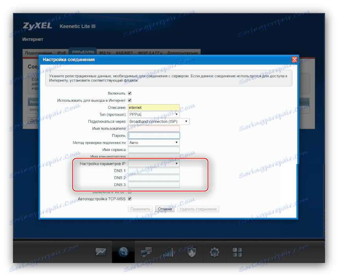Close the connection settings dialog
The height and width of the screenshot is (276, 338).
click(294, 60)
